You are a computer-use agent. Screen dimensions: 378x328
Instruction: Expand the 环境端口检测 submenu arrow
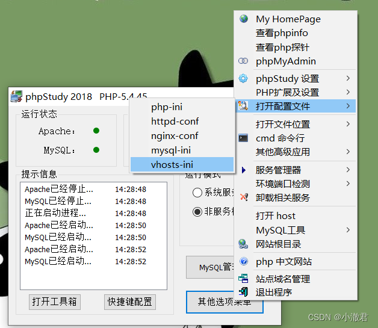(348, 184)
